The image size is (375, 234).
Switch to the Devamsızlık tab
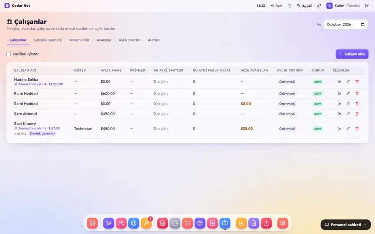(x=79, y=40)
